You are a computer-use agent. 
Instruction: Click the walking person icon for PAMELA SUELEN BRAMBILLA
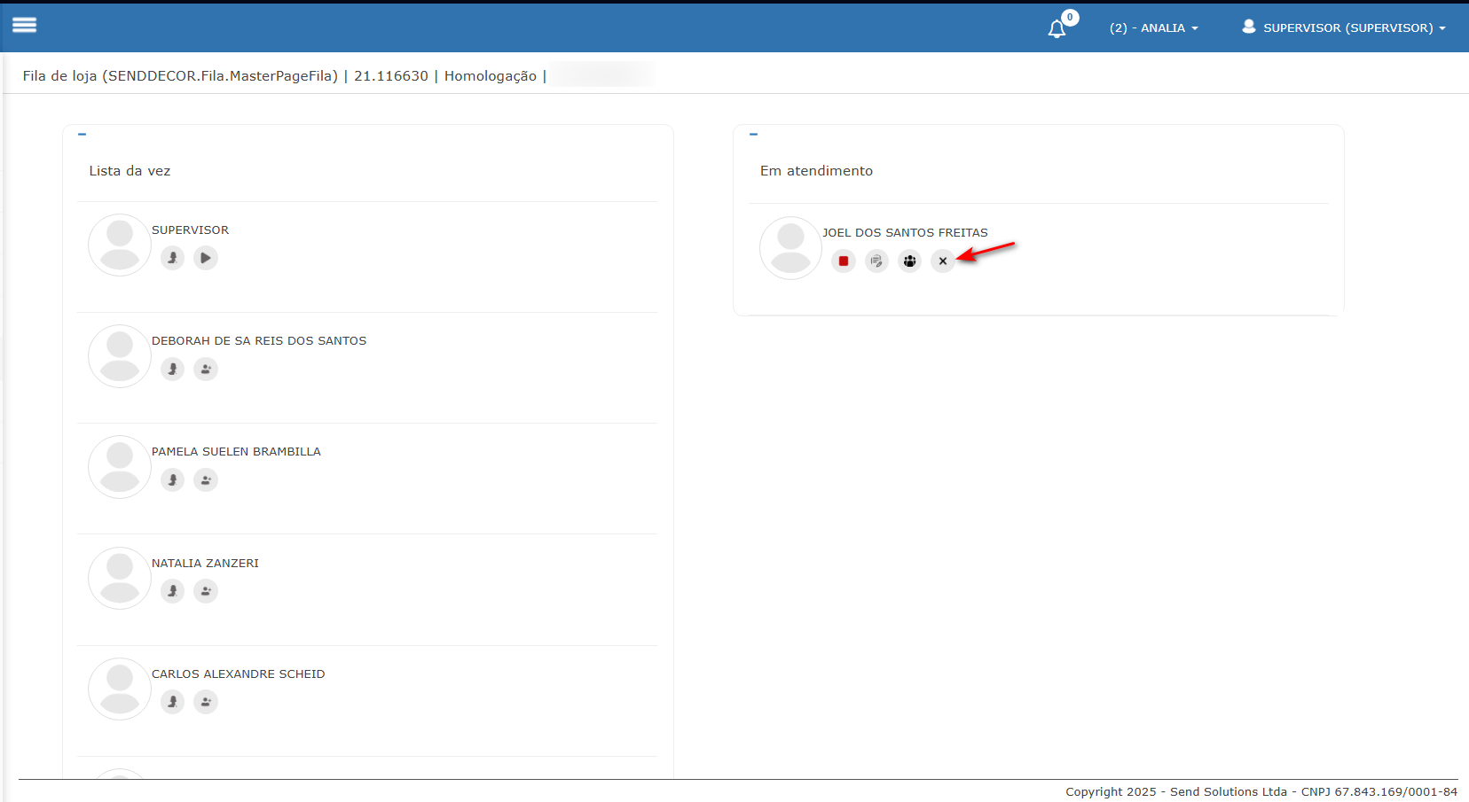[173, 479]
